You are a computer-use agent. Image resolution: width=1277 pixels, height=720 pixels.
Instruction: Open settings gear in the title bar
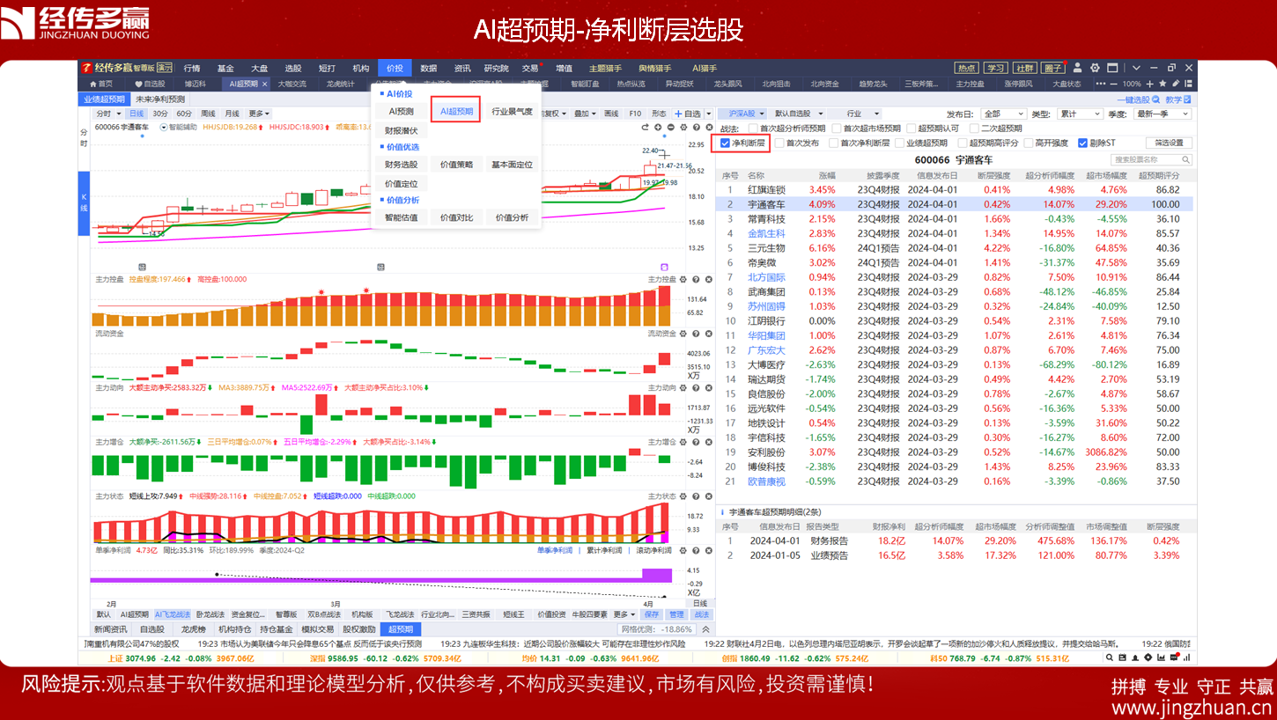[x=1095, y=68]
